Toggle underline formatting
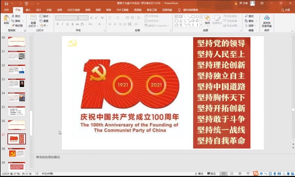Screen dimensions: 295x177 67,24
